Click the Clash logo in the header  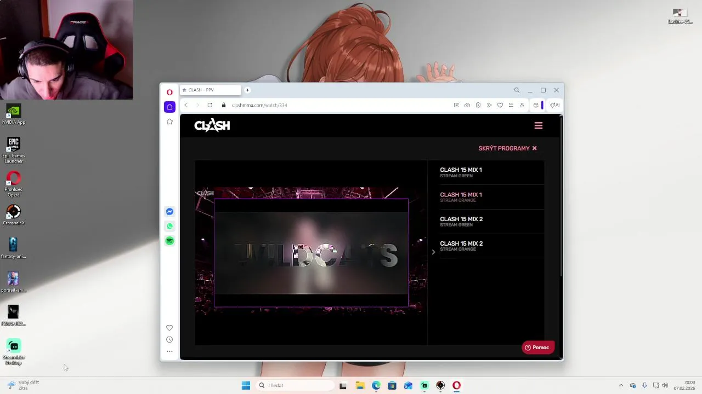pos(212,126)
